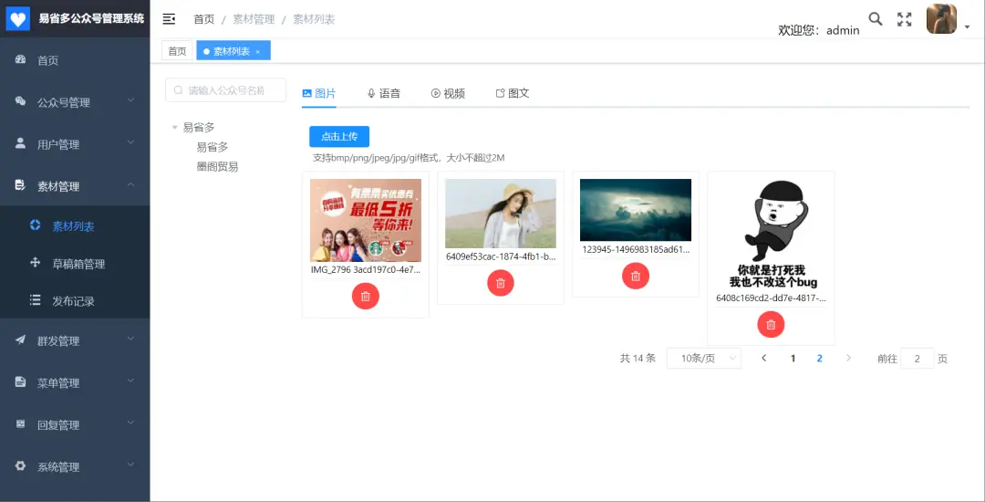Expand the 菜单管理 chevron
The width and height of the screenshot is (985, 502).
130,382
